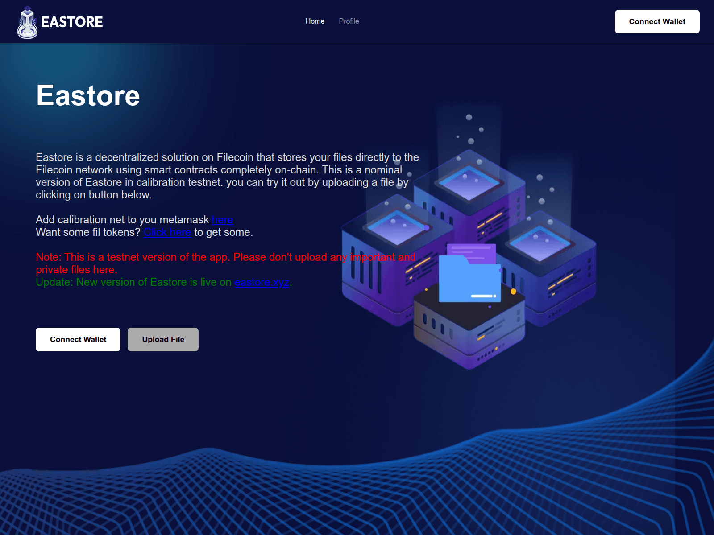Open the Profile navigation item
The height and width of the screenshot is (535, 714).
349,21
